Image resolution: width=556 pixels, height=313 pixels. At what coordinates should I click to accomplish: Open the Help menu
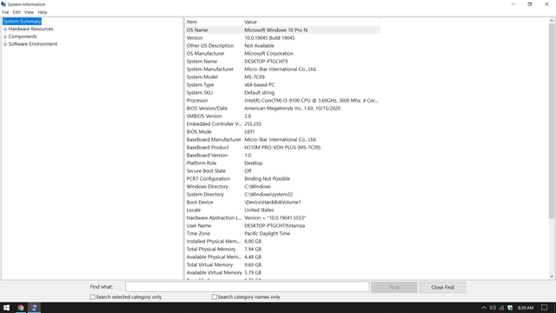pyautogui.click(x=43, y=12)
